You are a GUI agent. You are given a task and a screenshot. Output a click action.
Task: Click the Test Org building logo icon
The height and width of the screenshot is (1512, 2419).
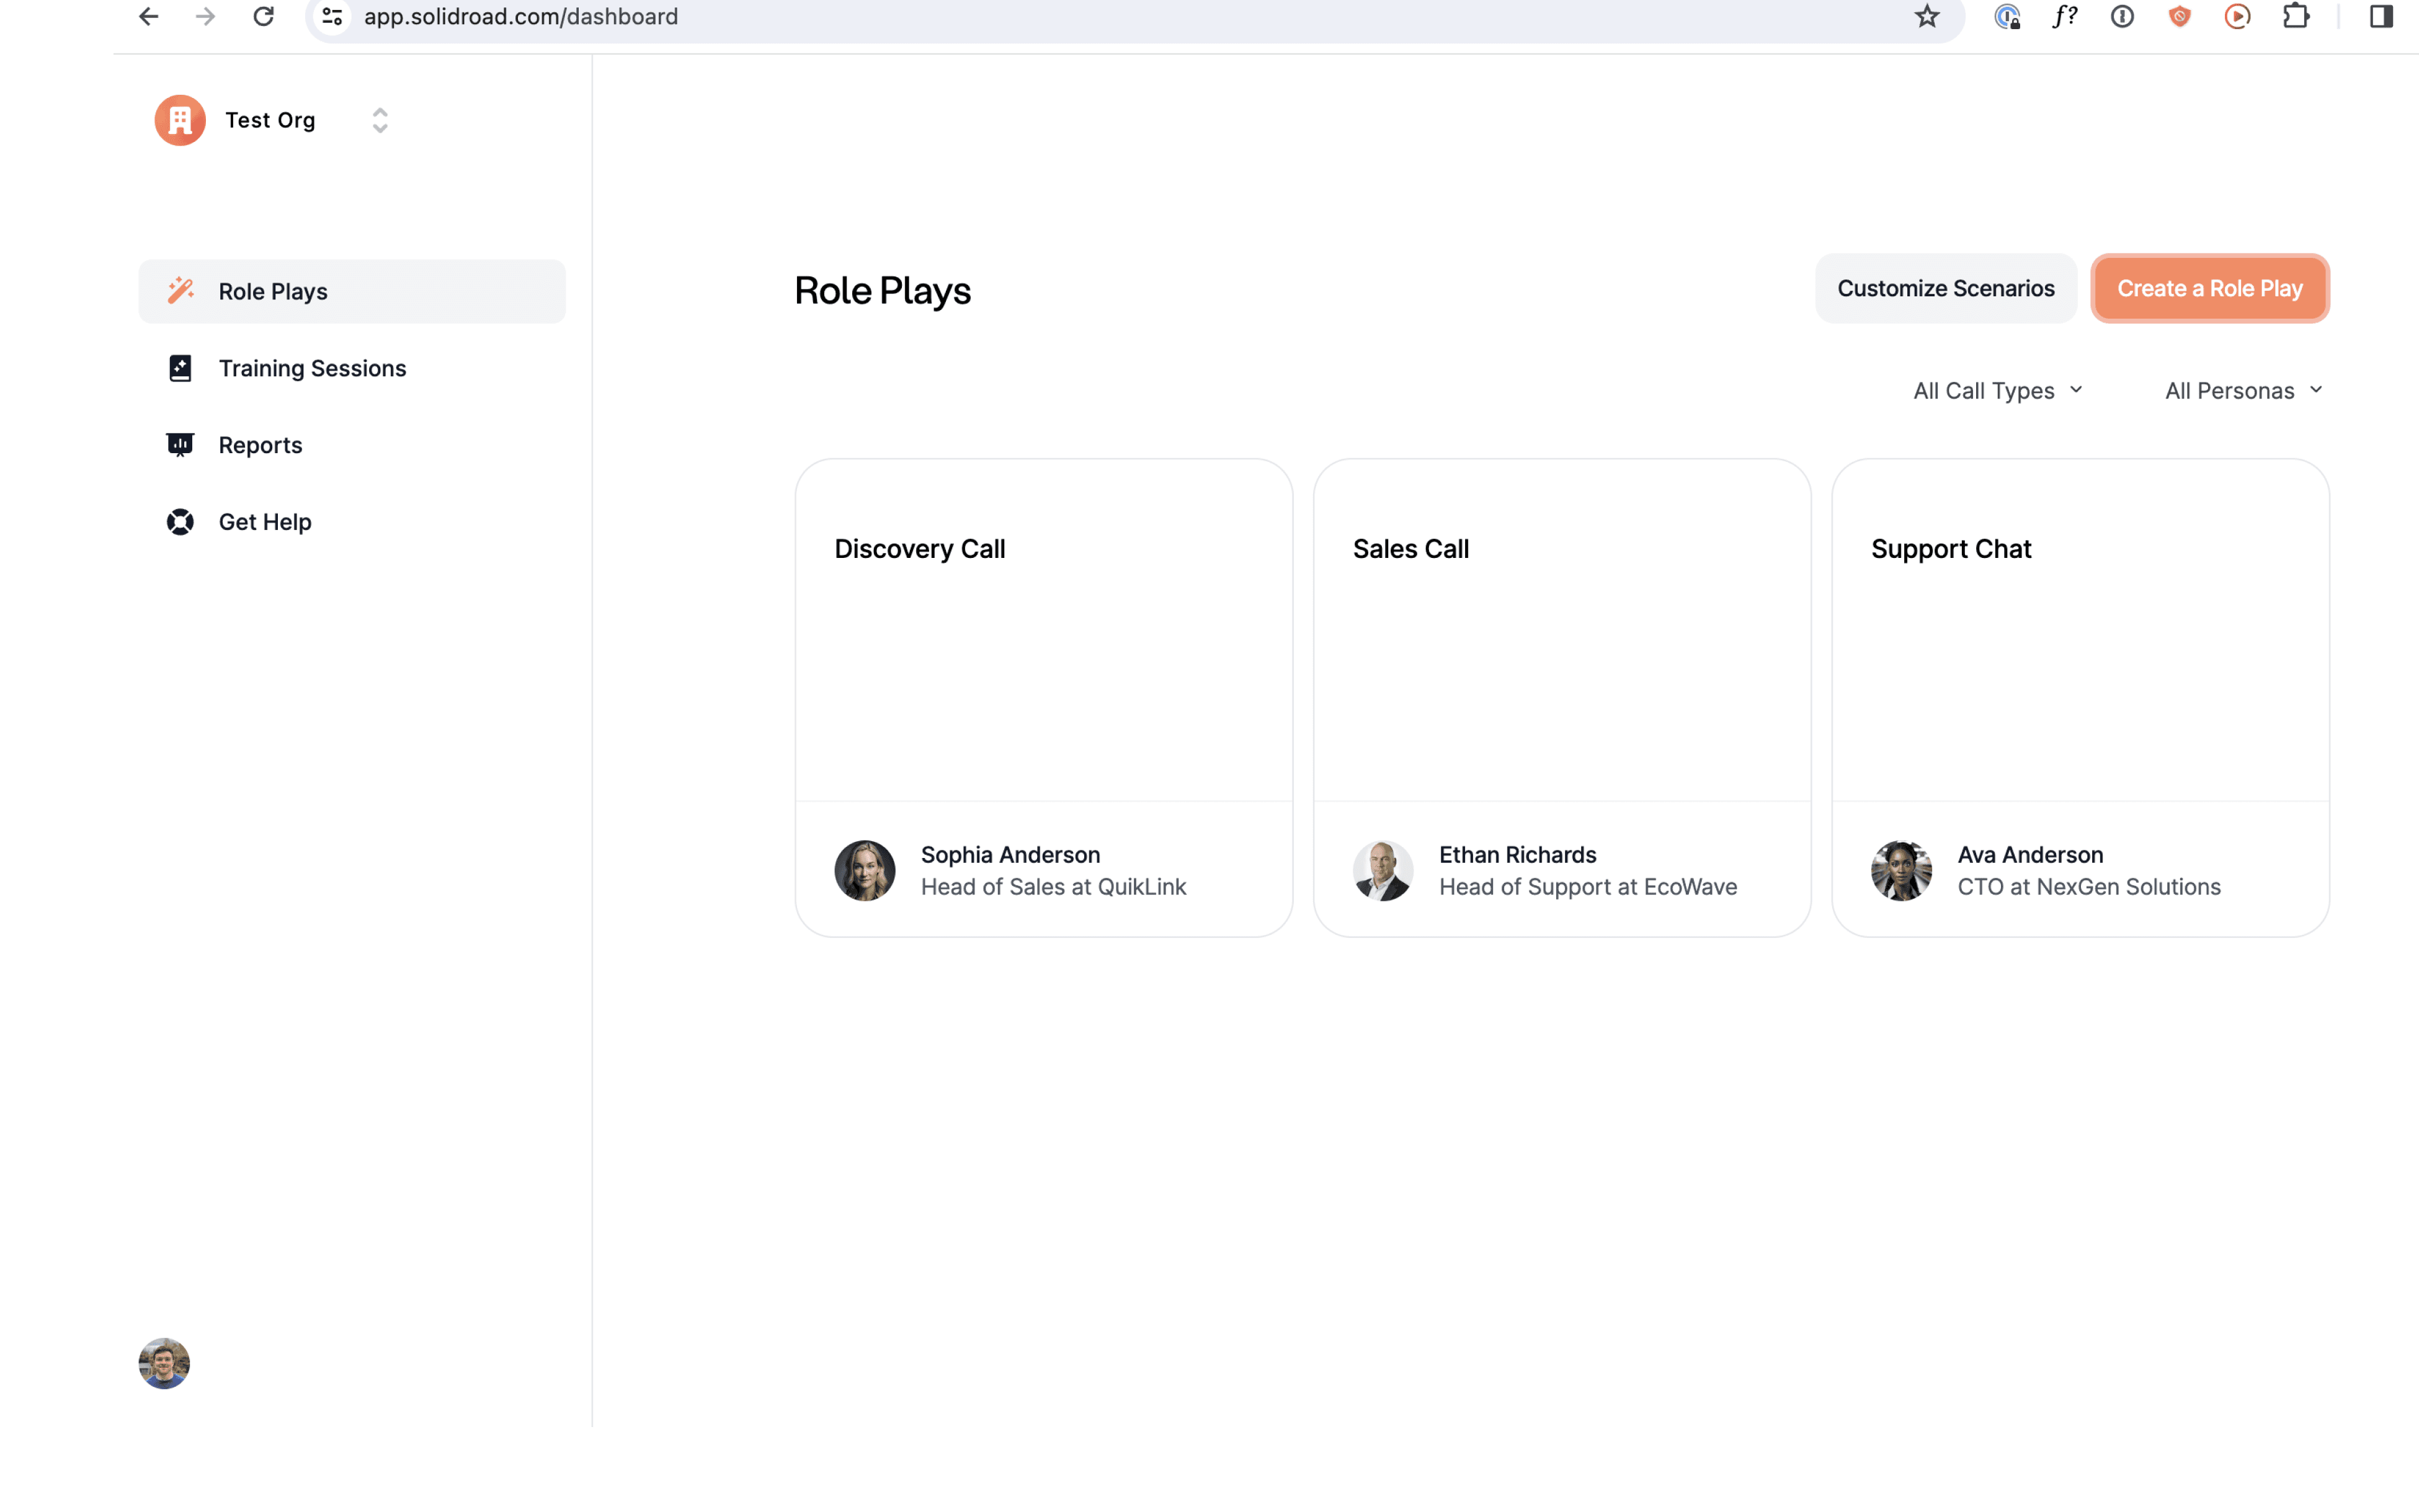[x=180, y=120]
